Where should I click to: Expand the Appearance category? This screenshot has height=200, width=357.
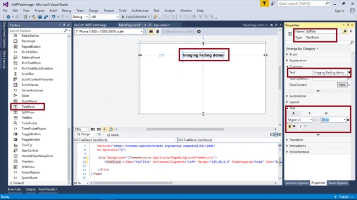(x=287, y=60)
